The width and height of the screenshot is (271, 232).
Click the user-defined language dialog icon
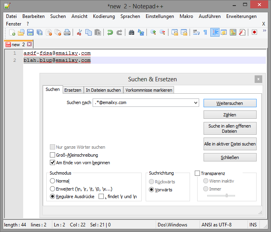coord(224,32)
